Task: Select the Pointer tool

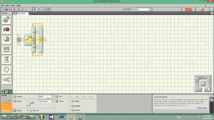Action: pos(35,9)
